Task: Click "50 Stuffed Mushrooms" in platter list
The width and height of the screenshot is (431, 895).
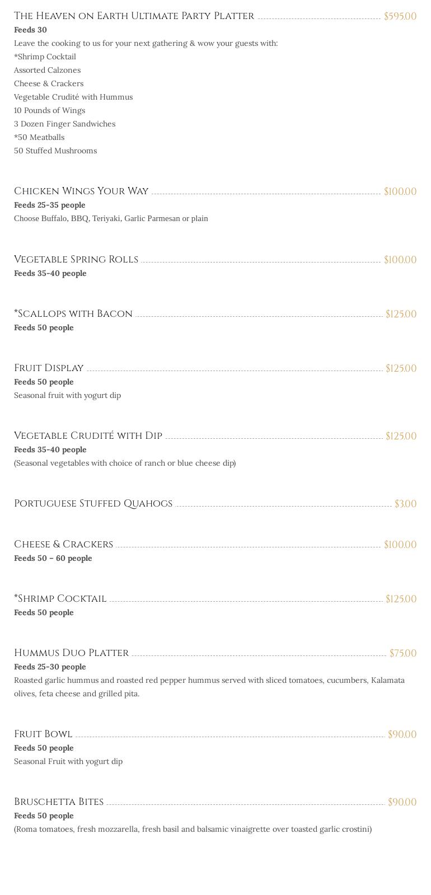Action: pos(55,151)
